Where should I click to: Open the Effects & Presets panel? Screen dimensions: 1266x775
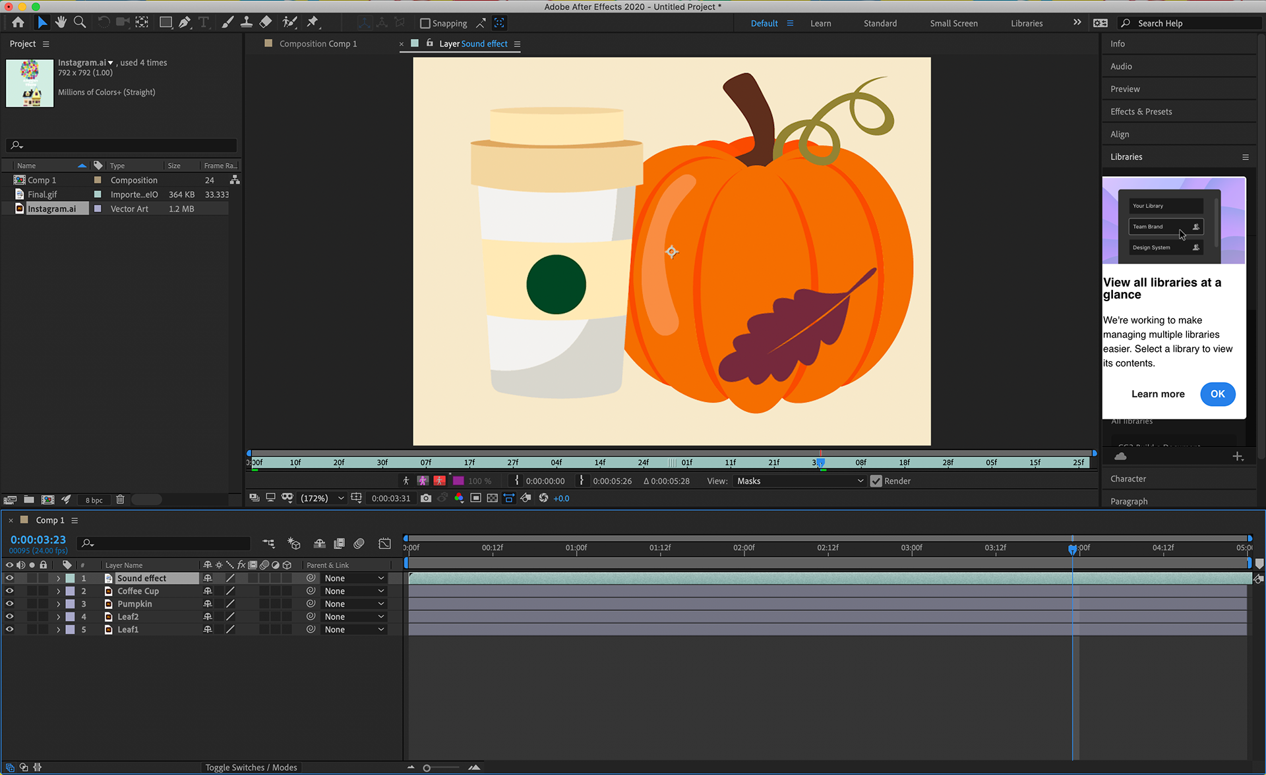point(1141,111)
